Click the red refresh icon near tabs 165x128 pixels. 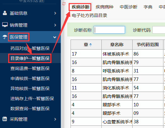point(64,4)
